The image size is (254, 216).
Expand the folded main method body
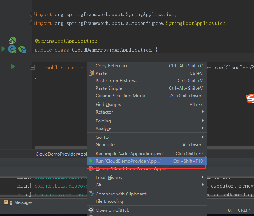coord(32,67)
